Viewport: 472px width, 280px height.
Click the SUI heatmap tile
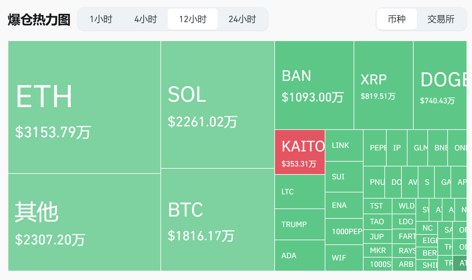pyautogui.click(x=344, y=176)
